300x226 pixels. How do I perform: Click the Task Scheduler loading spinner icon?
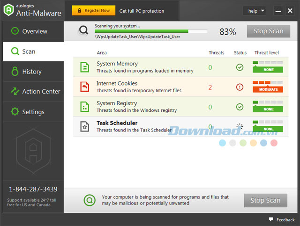(240, 126)
